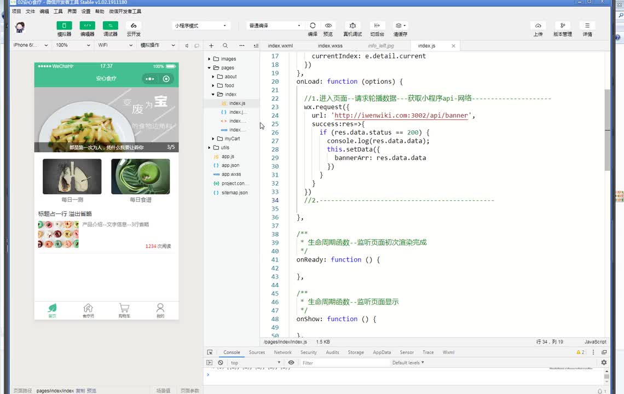Open the Network tab in debugger
Image resolution: width=624 pixels, height=394 pixels.
(282, 352)
